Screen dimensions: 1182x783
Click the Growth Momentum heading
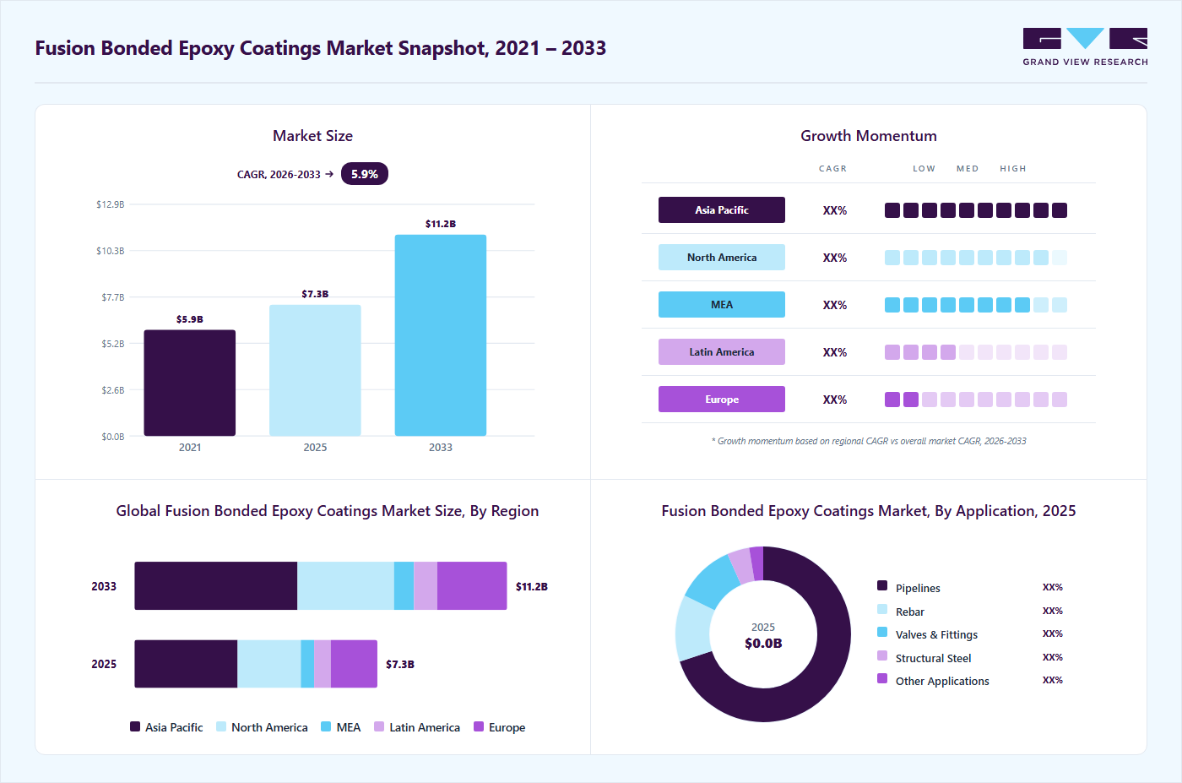869,136
